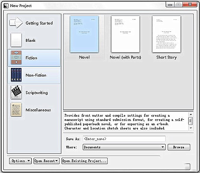The width and height of the screenshot is (200, 173).
Task: Click the Novel (with Parts) caption
Action: [x=125, y=57]
